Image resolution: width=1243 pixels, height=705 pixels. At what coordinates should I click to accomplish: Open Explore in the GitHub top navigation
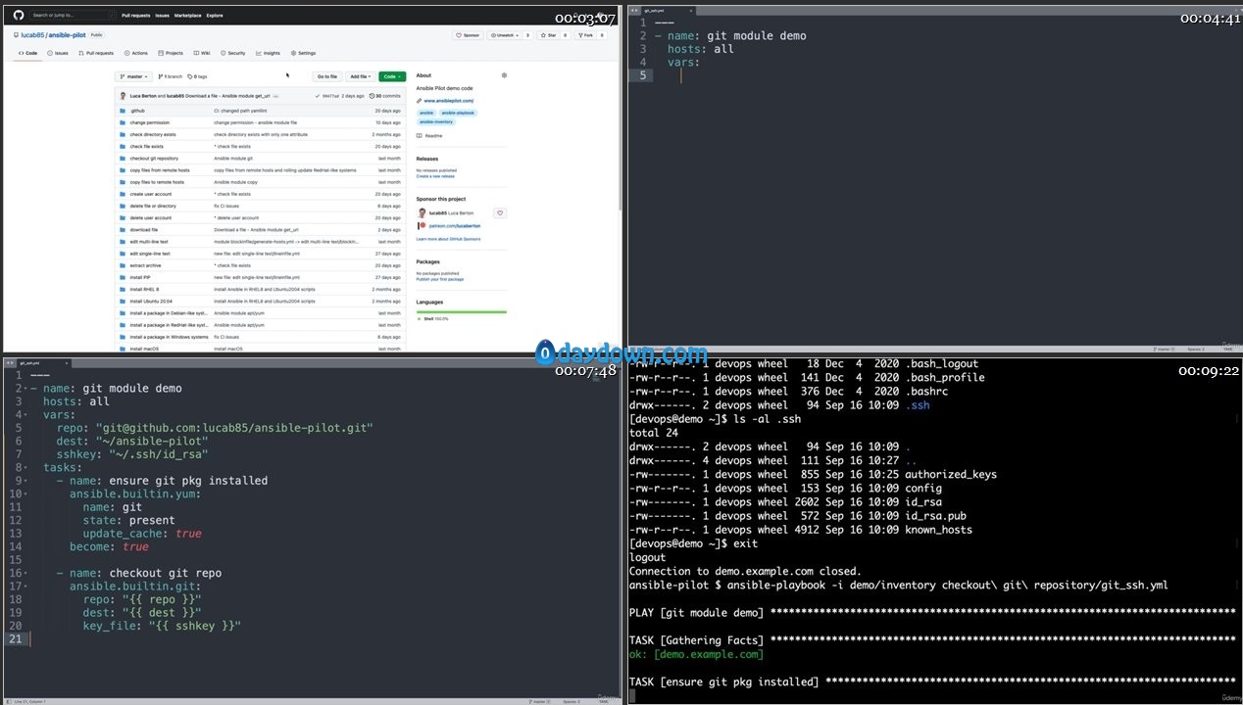(215, 15)
